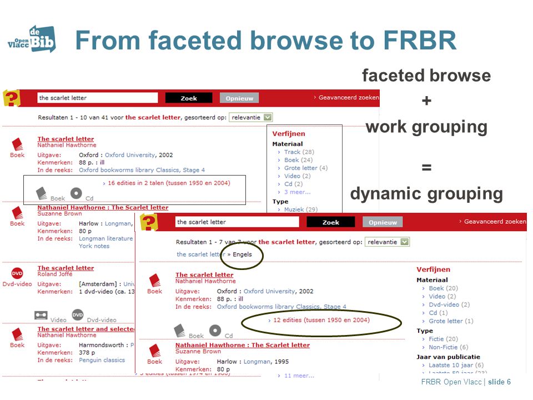This screenshot has width=533, height=400.
Task: Click the Boek icon beside Suzanne Brown in back window
Action: point(17,213)
